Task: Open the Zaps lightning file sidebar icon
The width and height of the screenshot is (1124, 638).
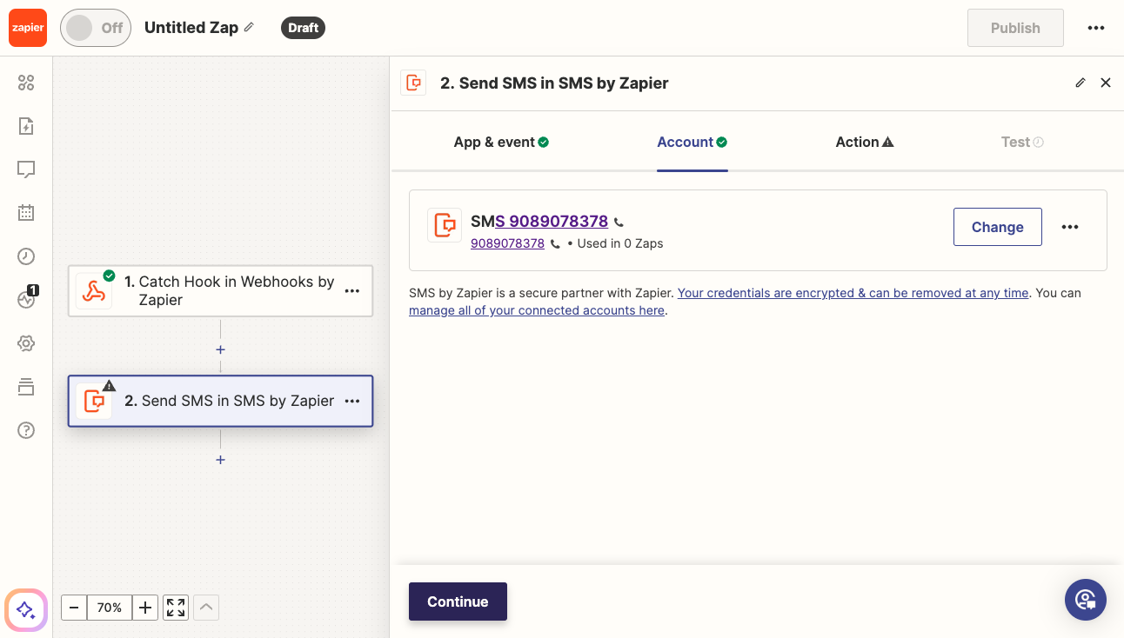Action: click(x=26, y=126)
